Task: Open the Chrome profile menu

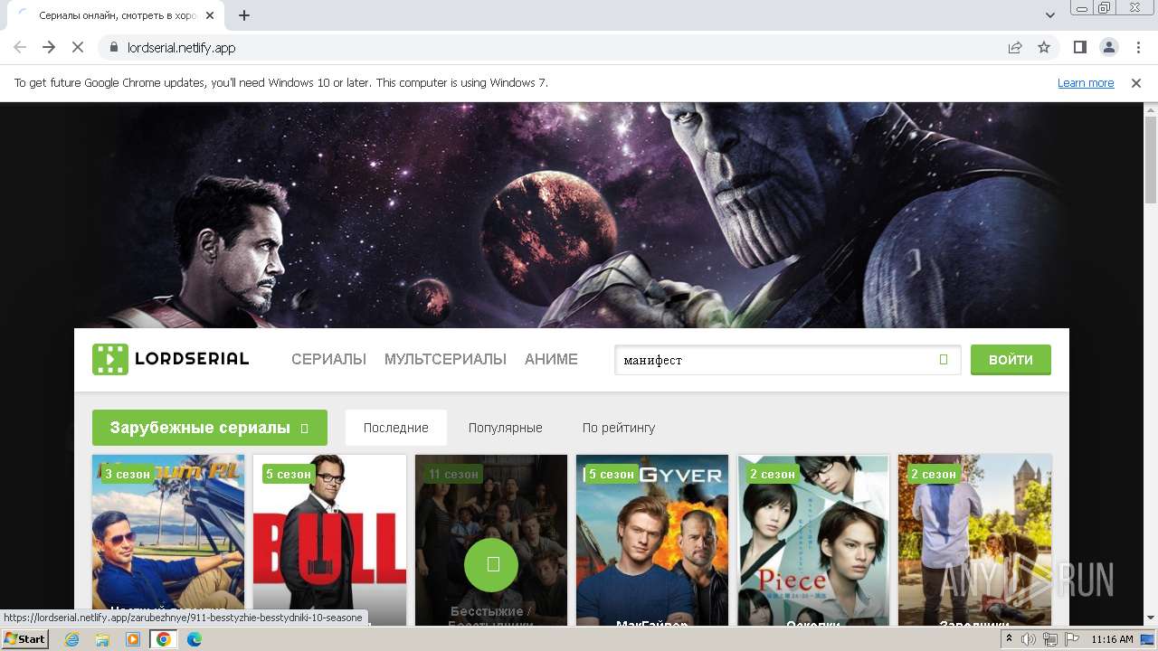Action: [1108, 47]
